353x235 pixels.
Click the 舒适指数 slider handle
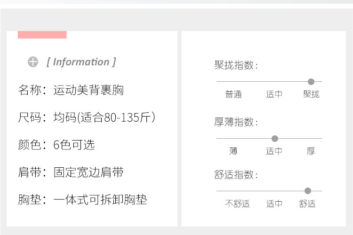(x=308, y=191)
